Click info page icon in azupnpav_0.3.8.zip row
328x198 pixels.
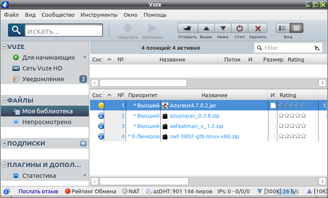pos(273,116)
